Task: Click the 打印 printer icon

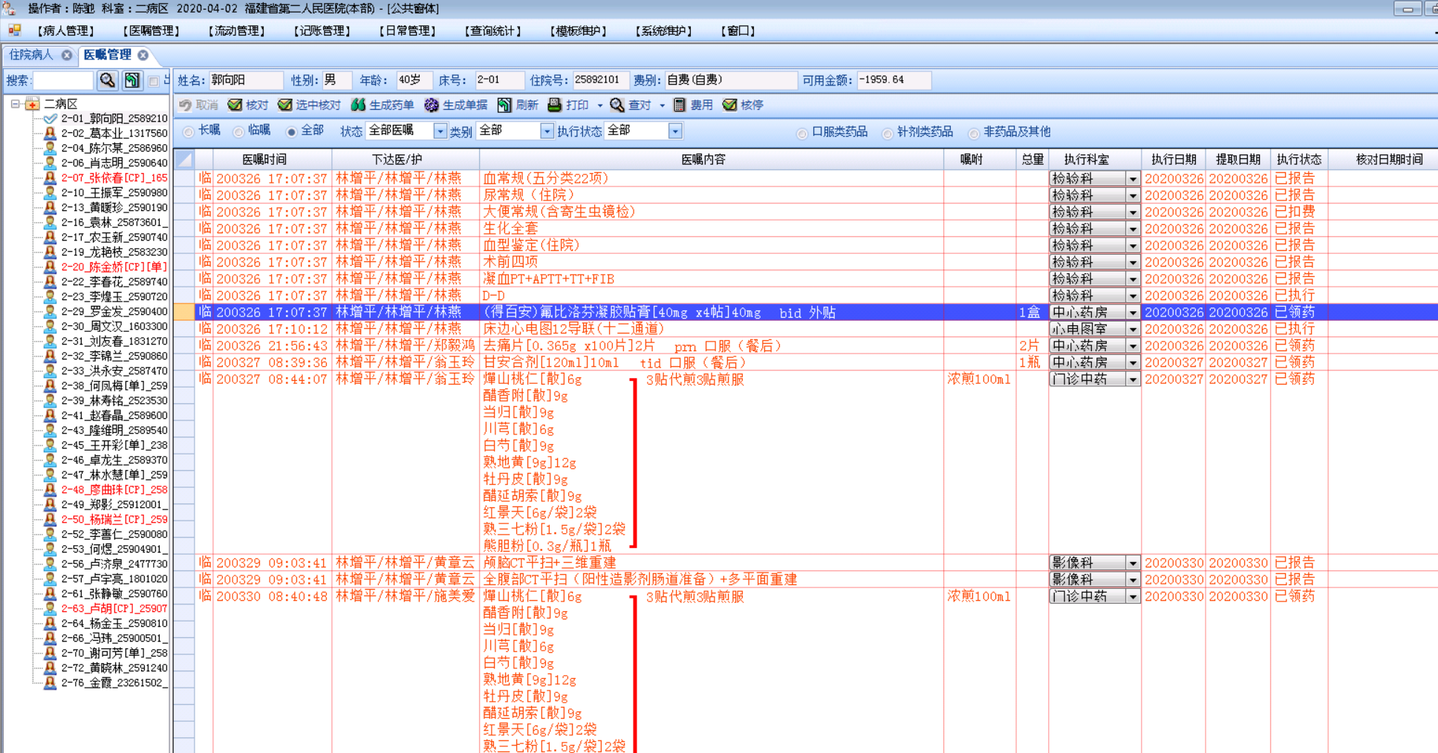Action: (554, 105)
